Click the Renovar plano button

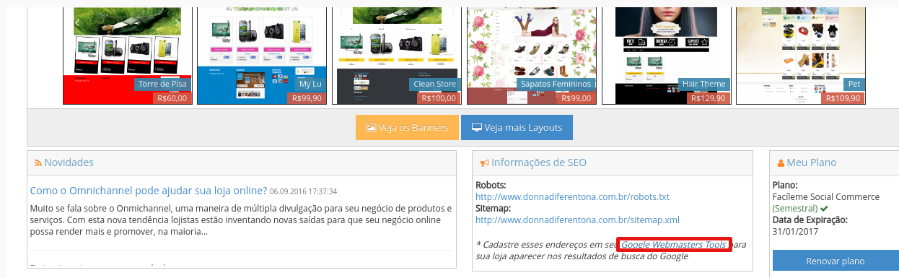[x=836, y=261]
